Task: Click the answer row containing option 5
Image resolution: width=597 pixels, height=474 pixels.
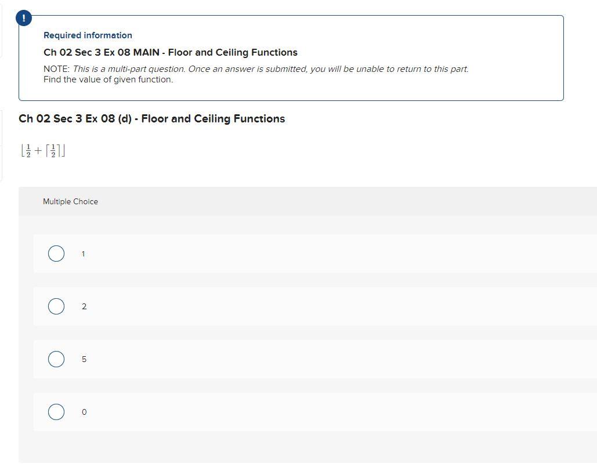Action: [290, 359]
